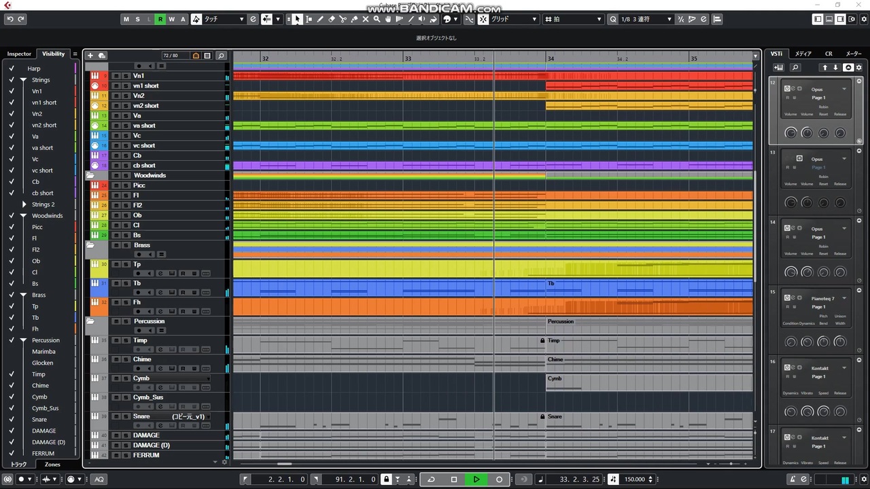Image resolution: width=870 pixels, height=489 pixels.
Task: Click the Undo arrow icon
Action: (x=10, y=19)
